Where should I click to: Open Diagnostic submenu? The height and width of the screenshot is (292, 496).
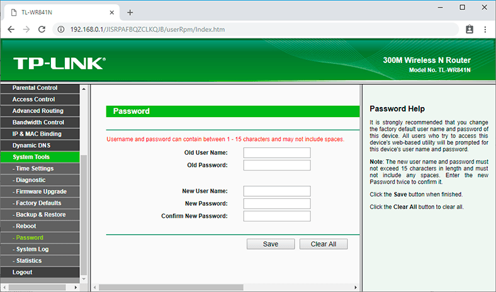(40, 180)
